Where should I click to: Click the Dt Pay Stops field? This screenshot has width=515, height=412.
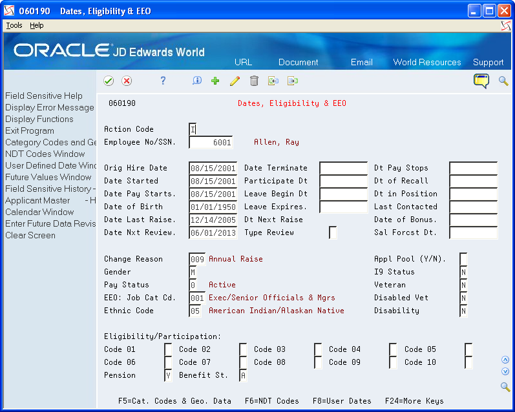[x=473, y=168]
